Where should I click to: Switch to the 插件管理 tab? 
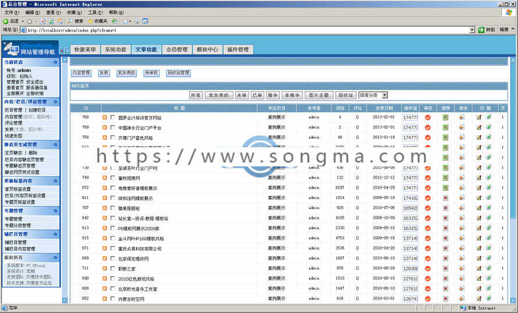[238, 49]
